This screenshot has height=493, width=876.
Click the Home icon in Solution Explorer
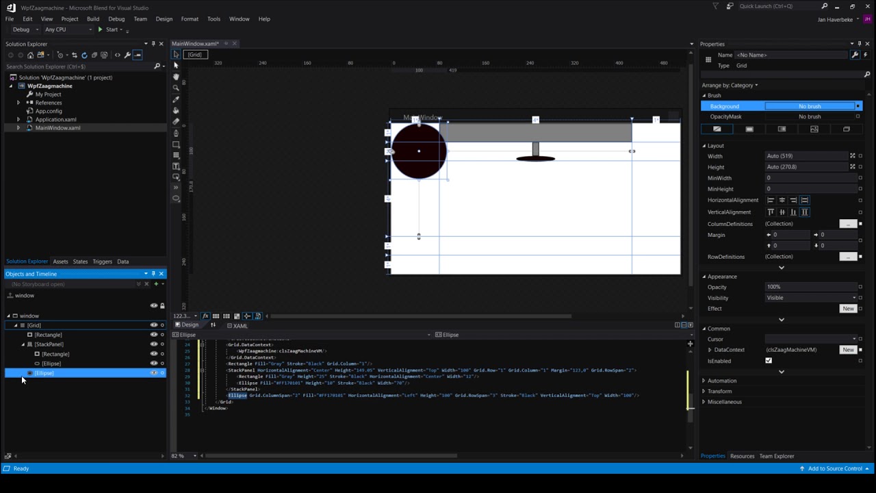30,55
